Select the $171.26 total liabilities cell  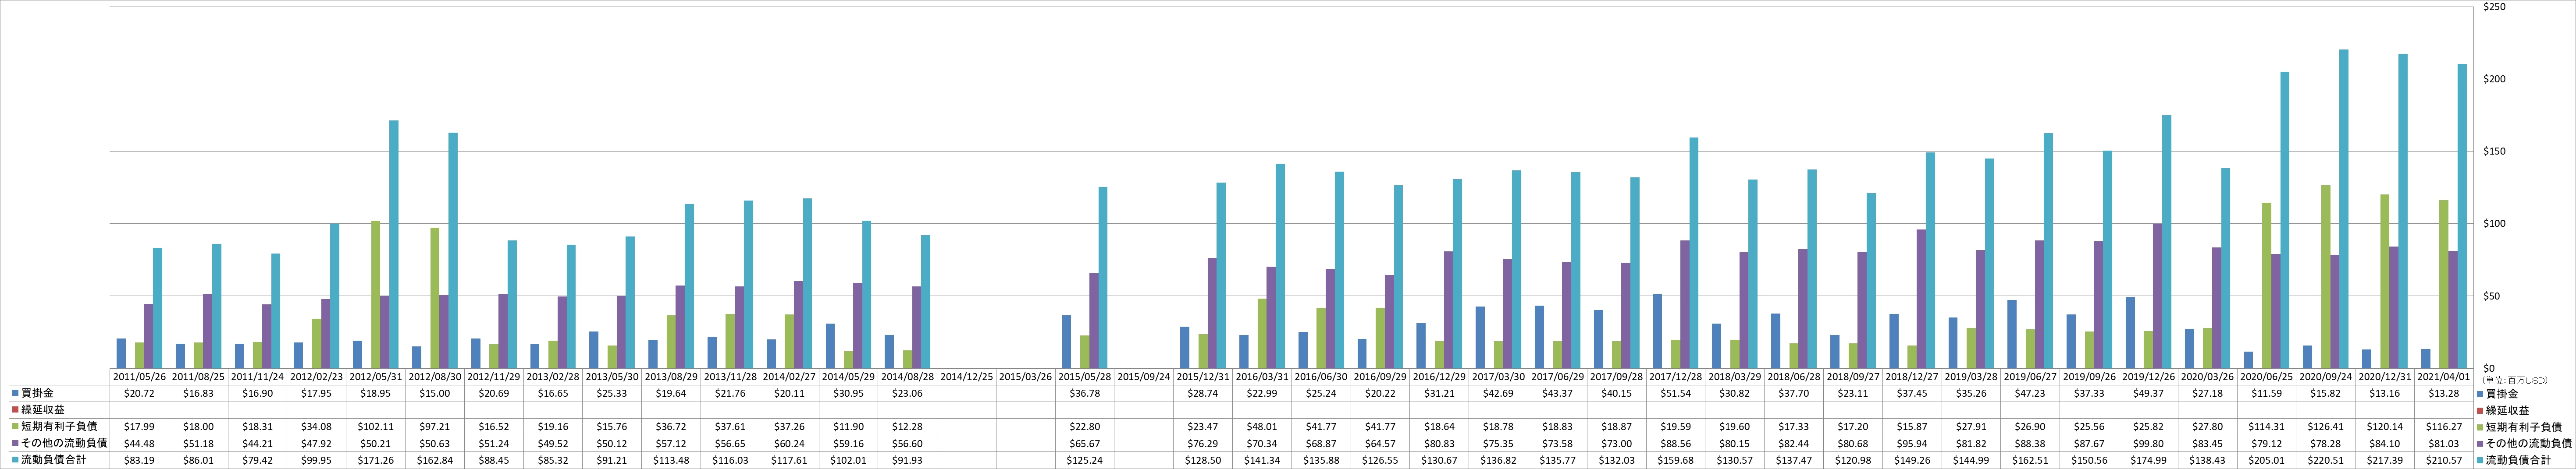[x=376, y=460]
